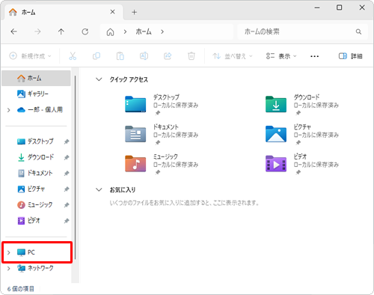
Task: Go up one folder level
Action: pos(61,31)
